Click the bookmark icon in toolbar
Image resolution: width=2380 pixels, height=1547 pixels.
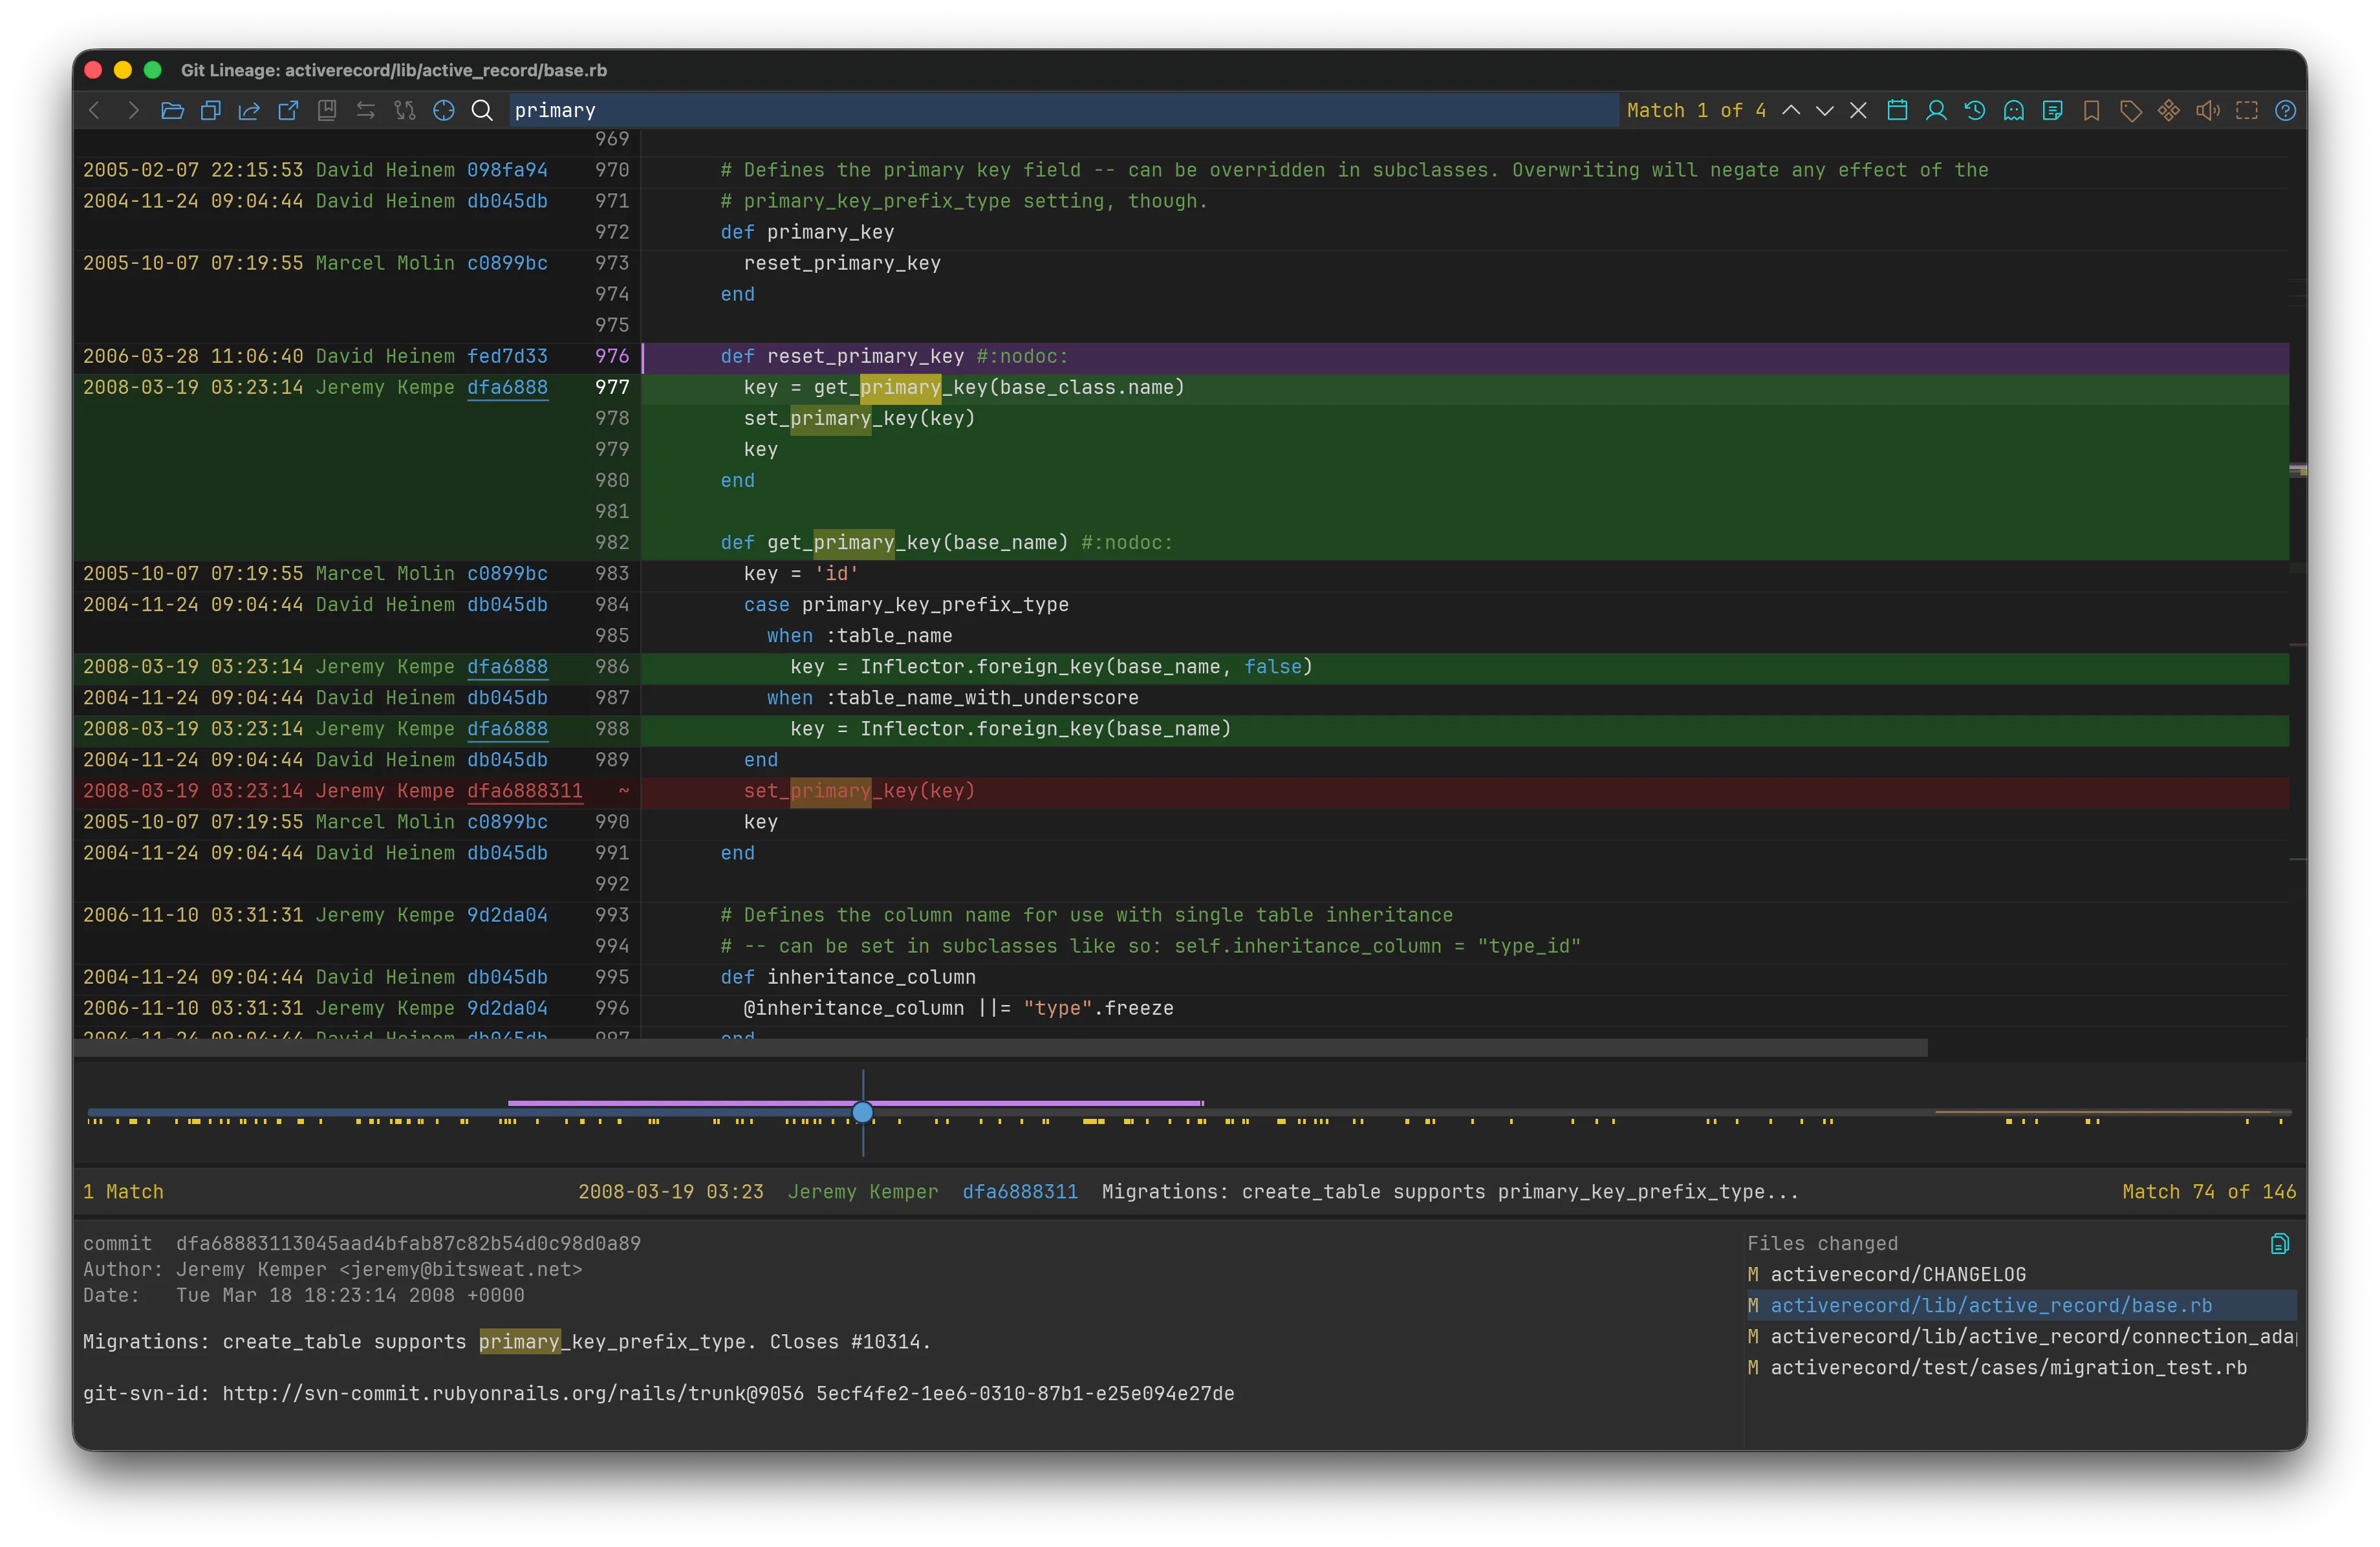pyautogui.click(x=2091, y=110)
